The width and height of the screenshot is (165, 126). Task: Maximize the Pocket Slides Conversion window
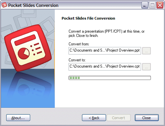[x=152, y=5]
